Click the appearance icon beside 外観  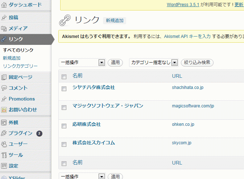point(4,123)
